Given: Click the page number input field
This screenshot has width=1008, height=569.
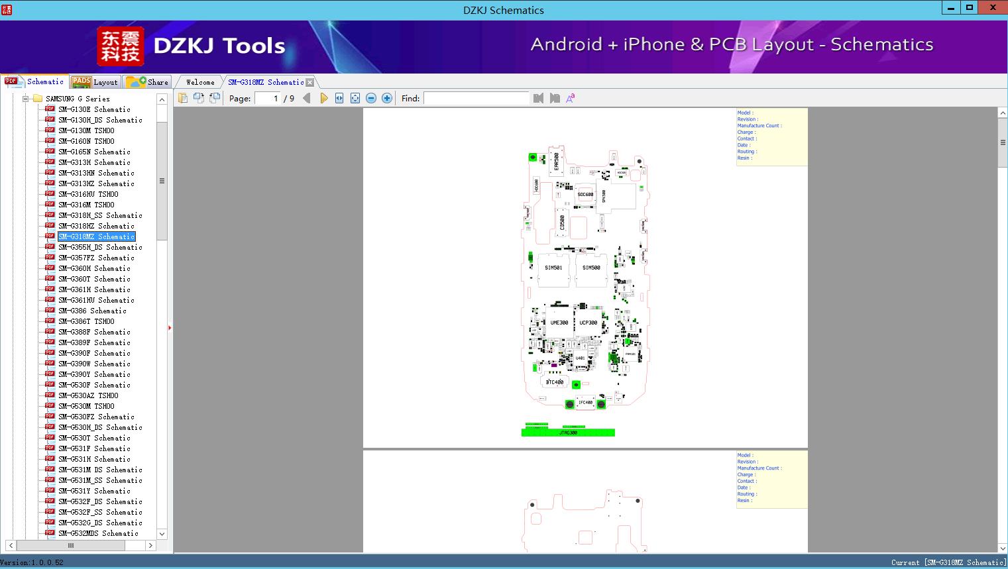Looking at the screenshot, I should pos(268,98).
